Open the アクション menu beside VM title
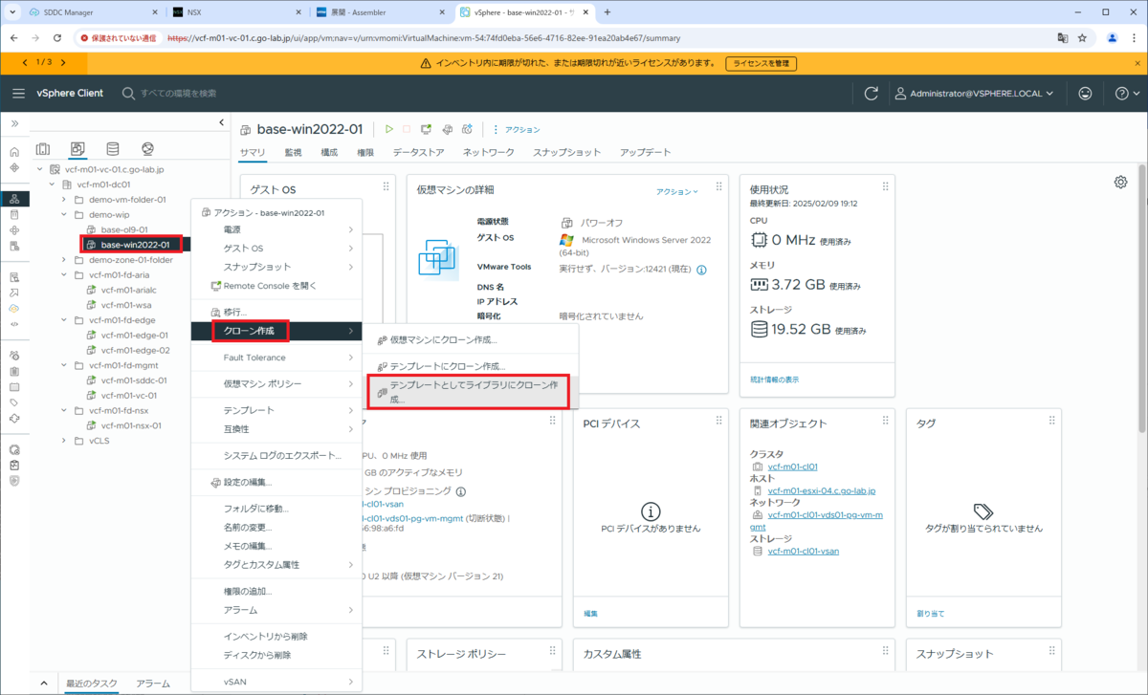The width and height of the screenshot is (1148, 695). coord(517,129)
